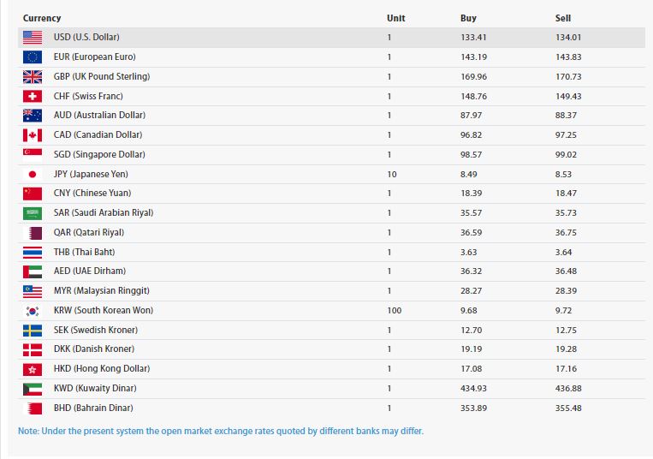Click the Buy column header
Image resolution: width=653 pixels, height=459 pixels.
coord(468,18)
